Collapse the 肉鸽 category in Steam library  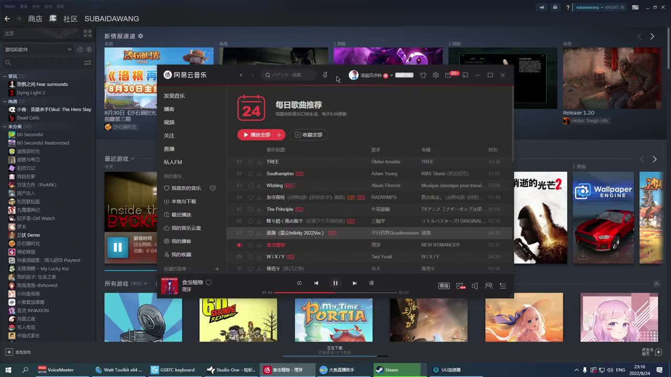pyautogui.click(x=5, y=102)
